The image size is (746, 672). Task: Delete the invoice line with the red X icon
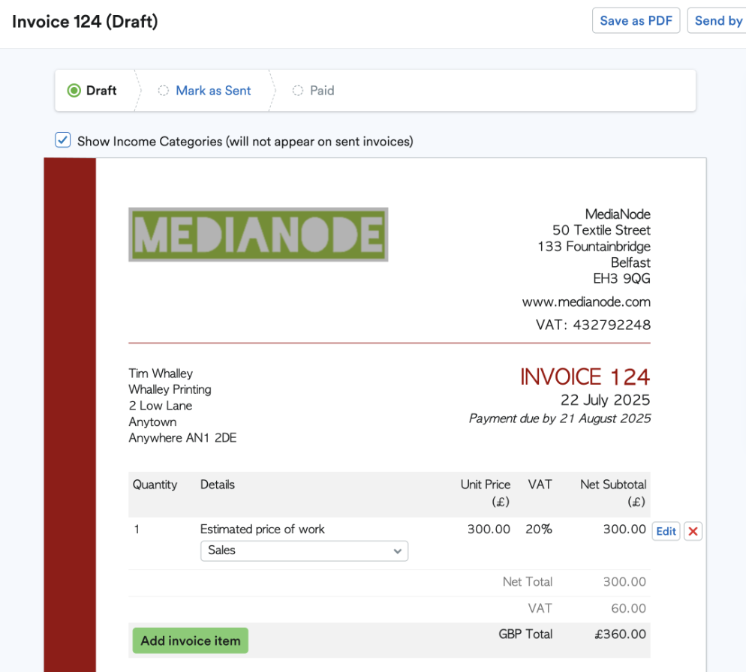[x=692, y=530]
